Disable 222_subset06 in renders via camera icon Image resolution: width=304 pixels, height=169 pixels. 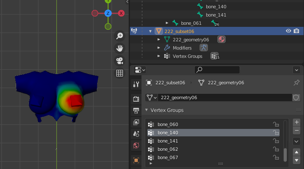296,31
